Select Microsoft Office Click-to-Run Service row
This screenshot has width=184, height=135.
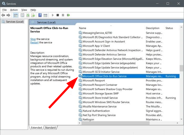129,76
